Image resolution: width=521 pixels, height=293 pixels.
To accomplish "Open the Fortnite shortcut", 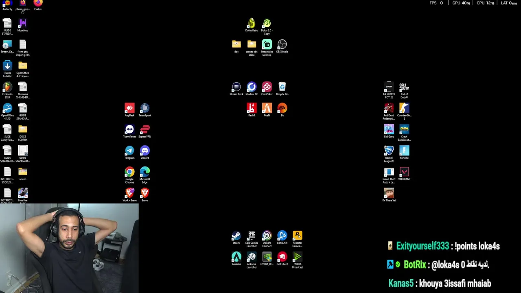I will (x=404, y=153).
